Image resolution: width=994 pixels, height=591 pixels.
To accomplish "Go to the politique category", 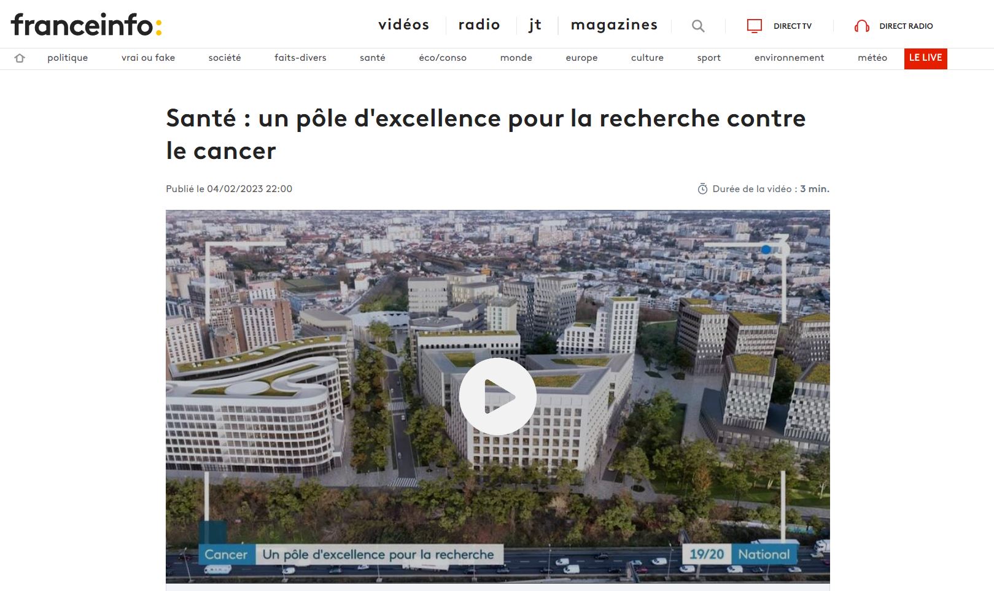I will tap(68, 58).
